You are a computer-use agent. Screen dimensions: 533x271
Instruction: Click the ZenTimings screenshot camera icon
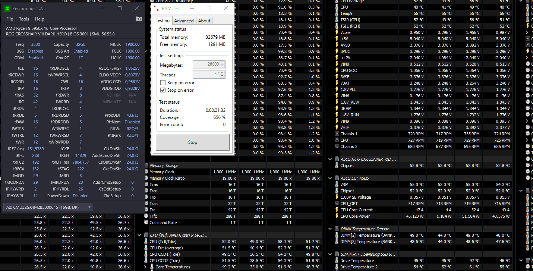(138, 19)
